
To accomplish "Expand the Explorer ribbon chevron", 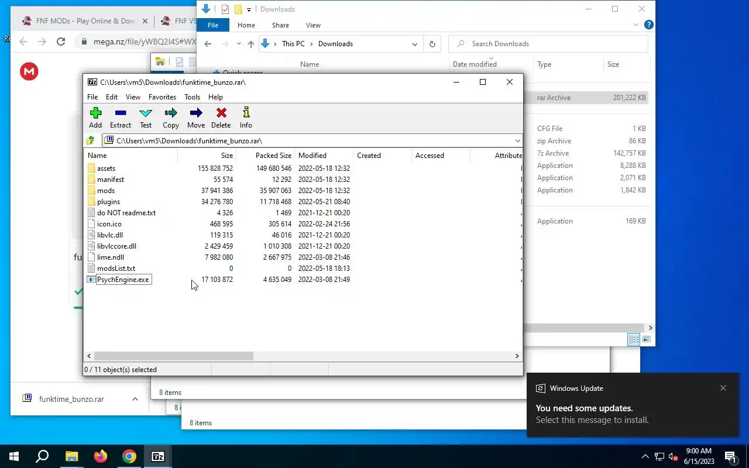I will pyautogui.click(x=636, y=25).
